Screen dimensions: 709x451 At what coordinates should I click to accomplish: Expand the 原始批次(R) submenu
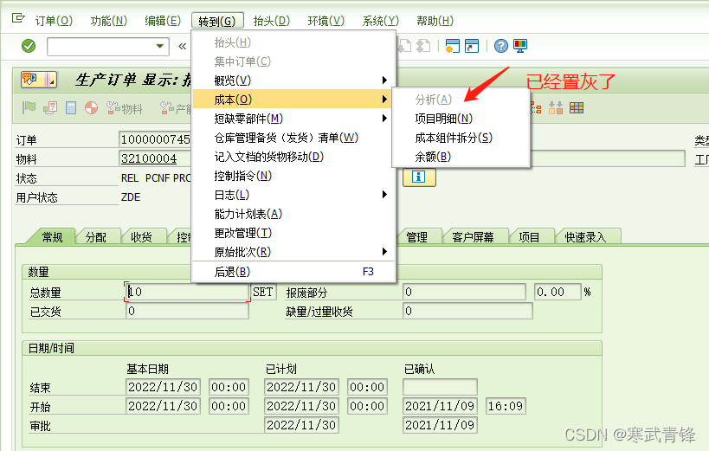tap(294, 252)
